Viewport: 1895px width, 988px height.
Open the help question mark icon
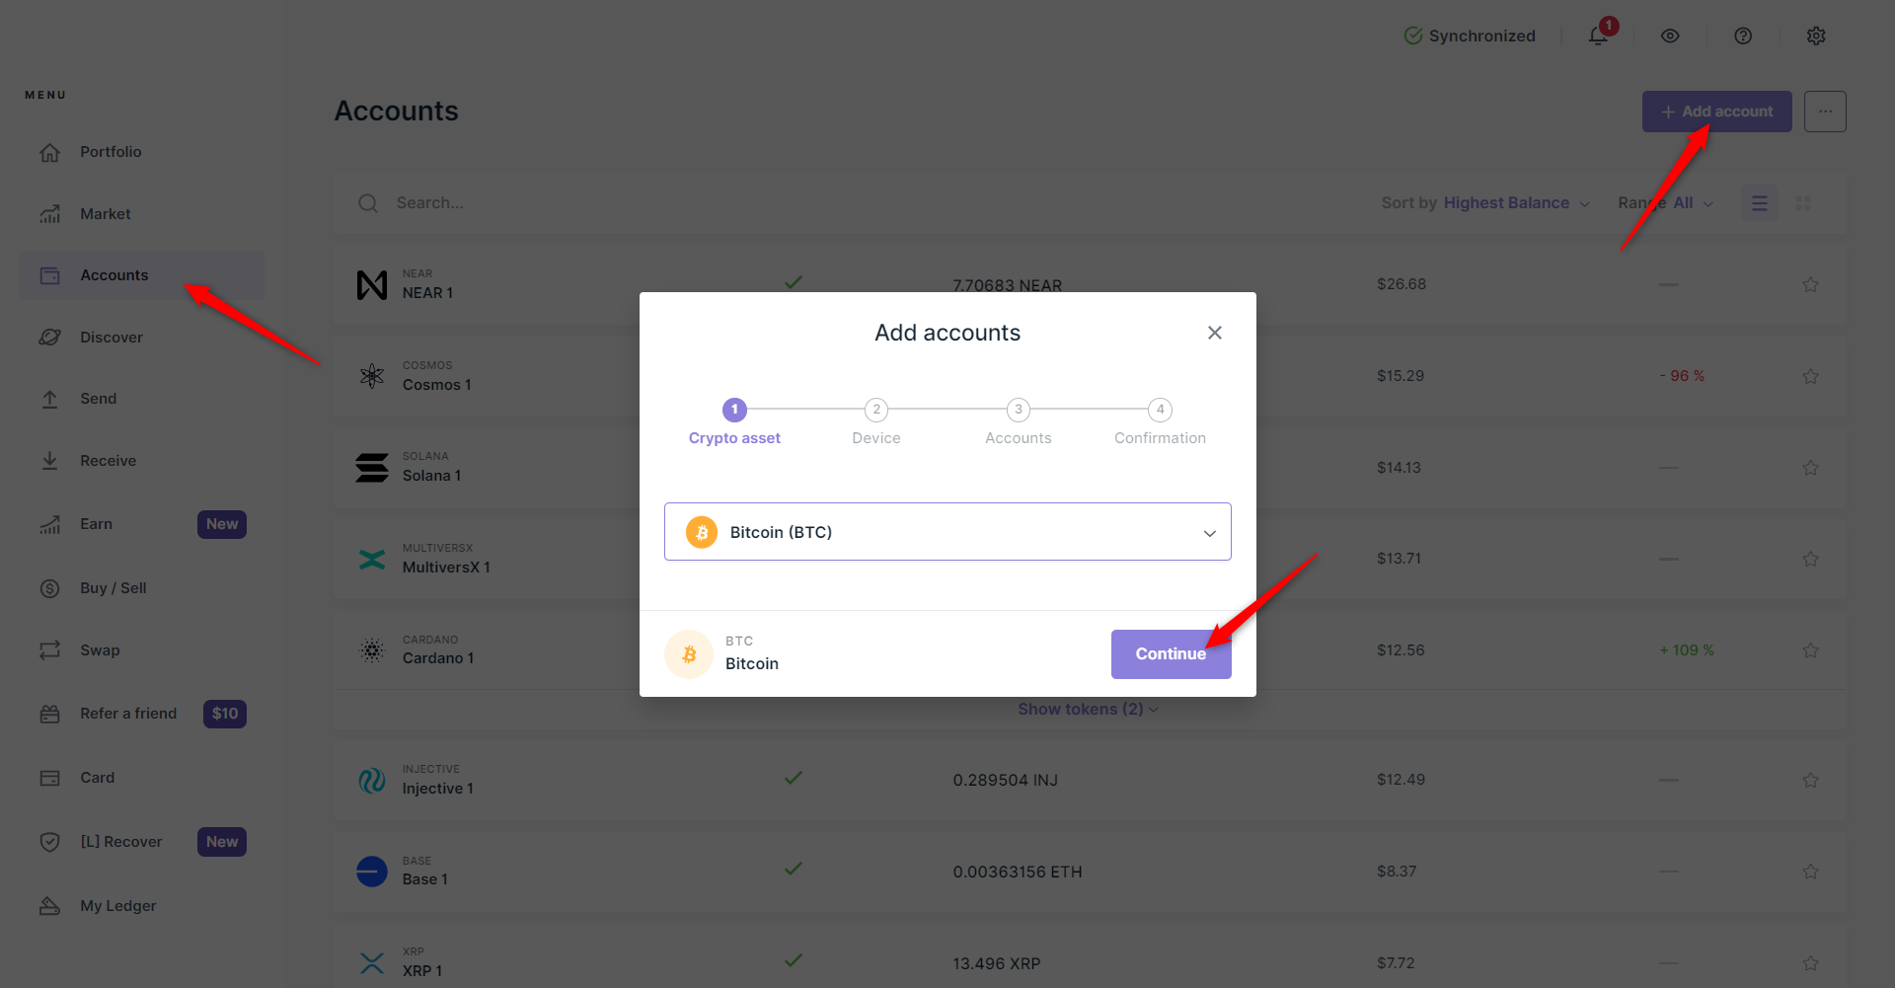pos(1743,37)
